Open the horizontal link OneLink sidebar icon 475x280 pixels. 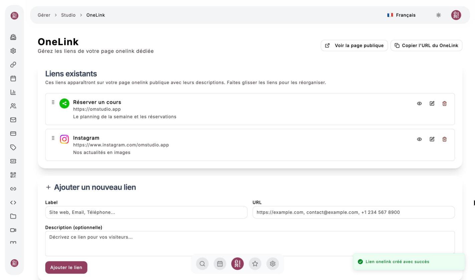13,189
